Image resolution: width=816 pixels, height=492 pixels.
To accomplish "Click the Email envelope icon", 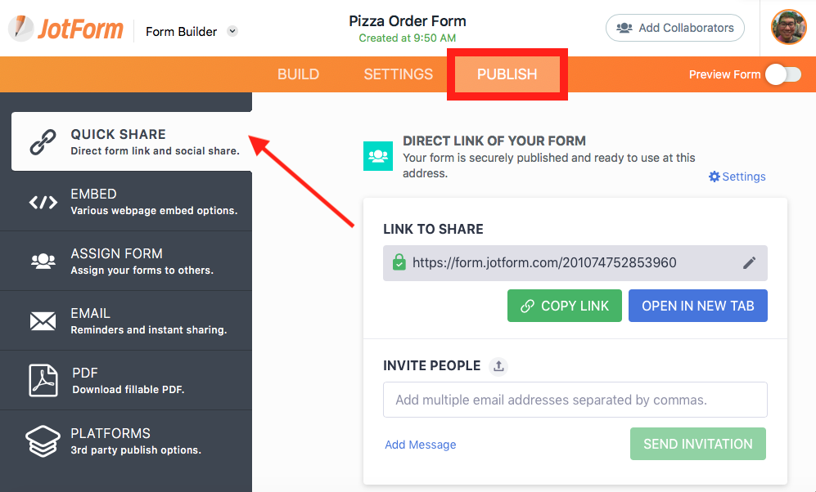I will click(43, 321).
